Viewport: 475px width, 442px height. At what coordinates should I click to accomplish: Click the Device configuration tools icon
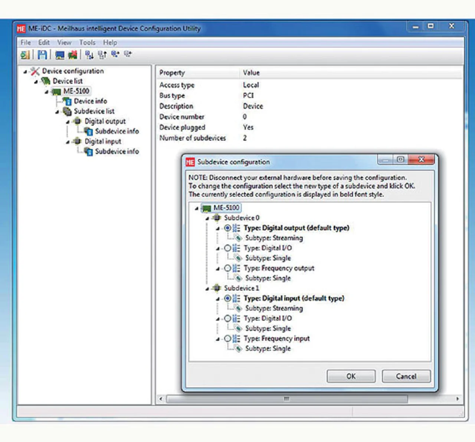point(35,71)
